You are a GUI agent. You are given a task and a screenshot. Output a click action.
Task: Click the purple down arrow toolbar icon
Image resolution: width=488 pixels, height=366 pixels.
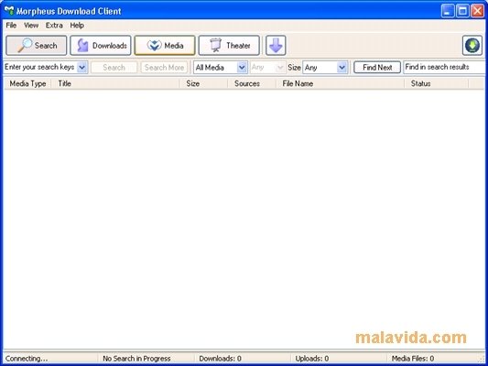(276, 46)
